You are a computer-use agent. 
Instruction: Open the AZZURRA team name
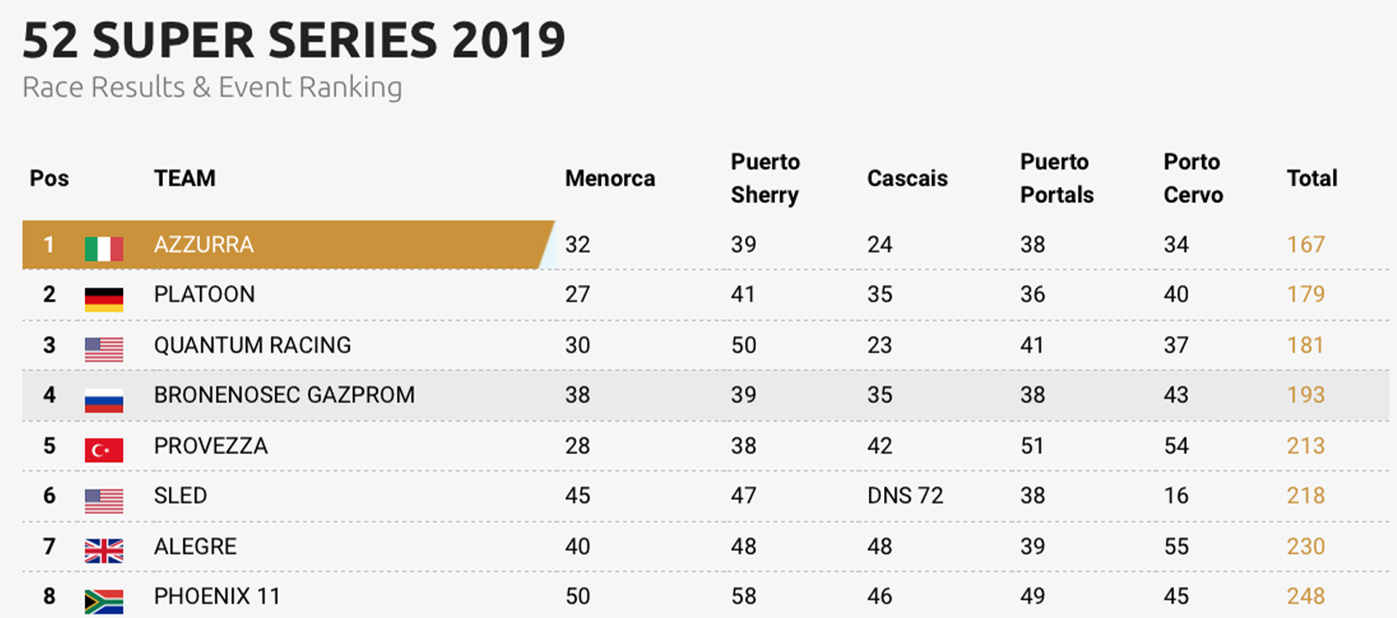(204, 244)
